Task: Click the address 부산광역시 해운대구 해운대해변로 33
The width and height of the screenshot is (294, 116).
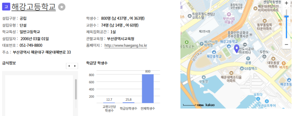Action: 42,52
